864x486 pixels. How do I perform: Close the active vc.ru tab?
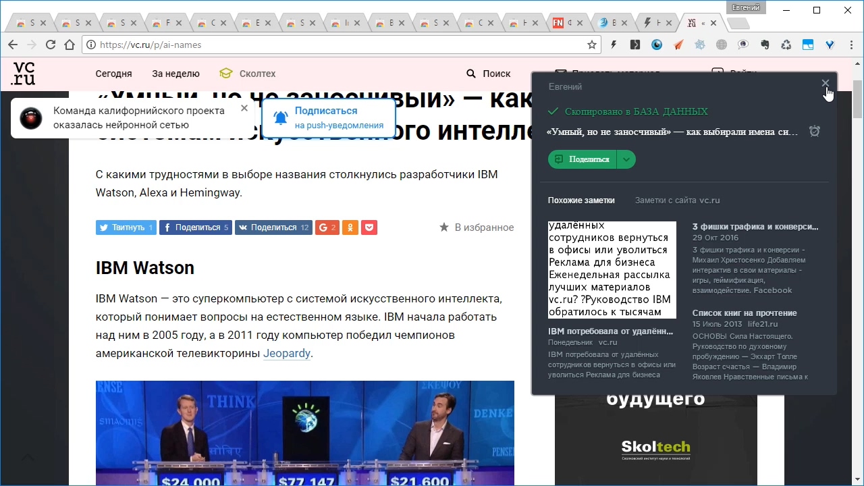coord(713,23)
